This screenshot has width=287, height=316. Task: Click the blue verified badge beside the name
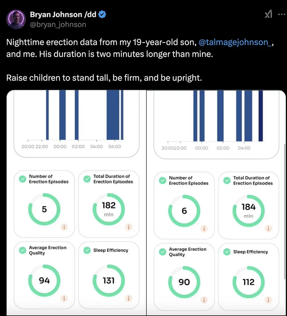point(102,15)
